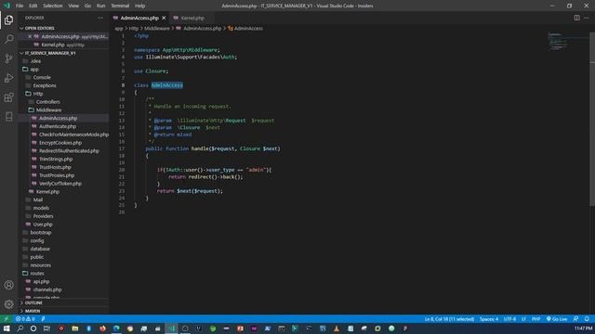Viewport: 595px width, 334px height.
Task: Select Kernel.php in Open Editors list
Action: click(53, 45)
